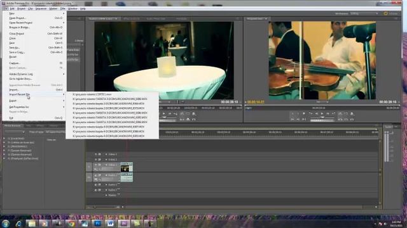Open the Window menu in menu bar
This screenshot has width=407, height=228.
point(72,9)
